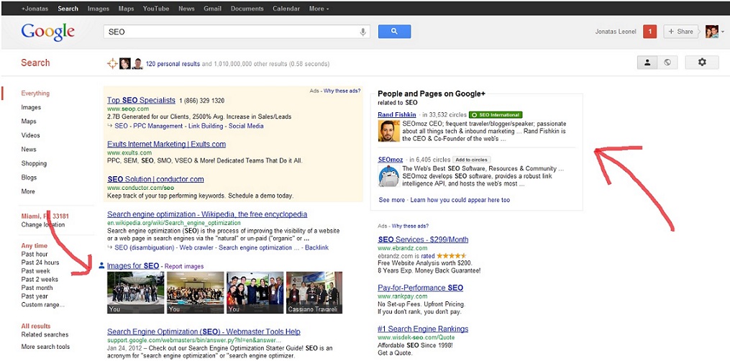This screenshot has width=730, height=361.
Task: Open the Backlink sitelink under Wikipedia
Action: (x=316, y=247)
